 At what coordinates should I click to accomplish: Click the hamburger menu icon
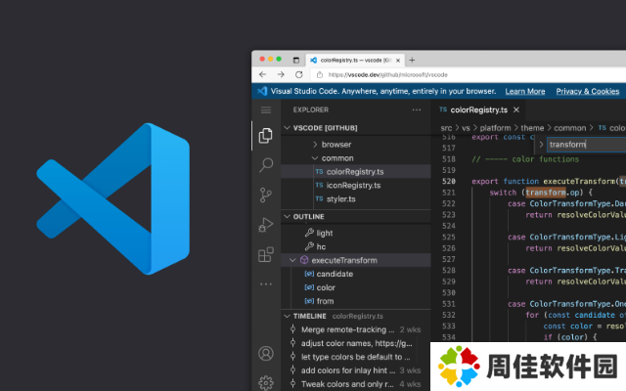(x=265, y=110)
